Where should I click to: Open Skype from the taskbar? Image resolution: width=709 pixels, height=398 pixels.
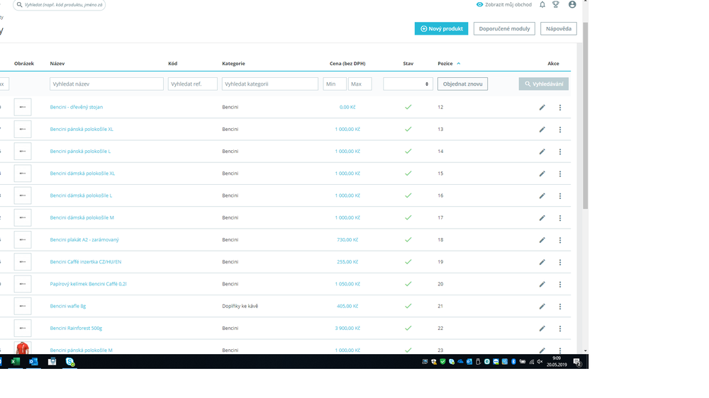[69, 361]
